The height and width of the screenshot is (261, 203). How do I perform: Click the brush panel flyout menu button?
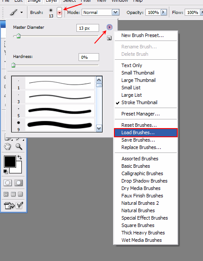coord(110,27)
